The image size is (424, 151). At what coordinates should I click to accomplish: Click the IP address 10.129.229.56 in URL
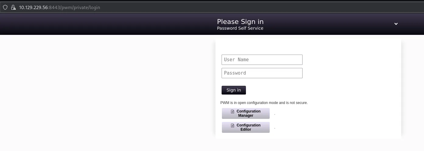[x=33, y=7]
